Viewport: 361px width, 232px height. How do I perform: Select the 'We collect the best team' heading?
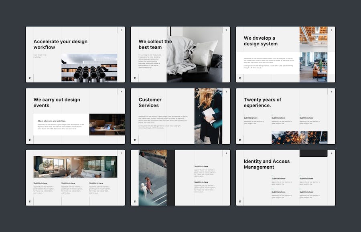tap(155, 44)
